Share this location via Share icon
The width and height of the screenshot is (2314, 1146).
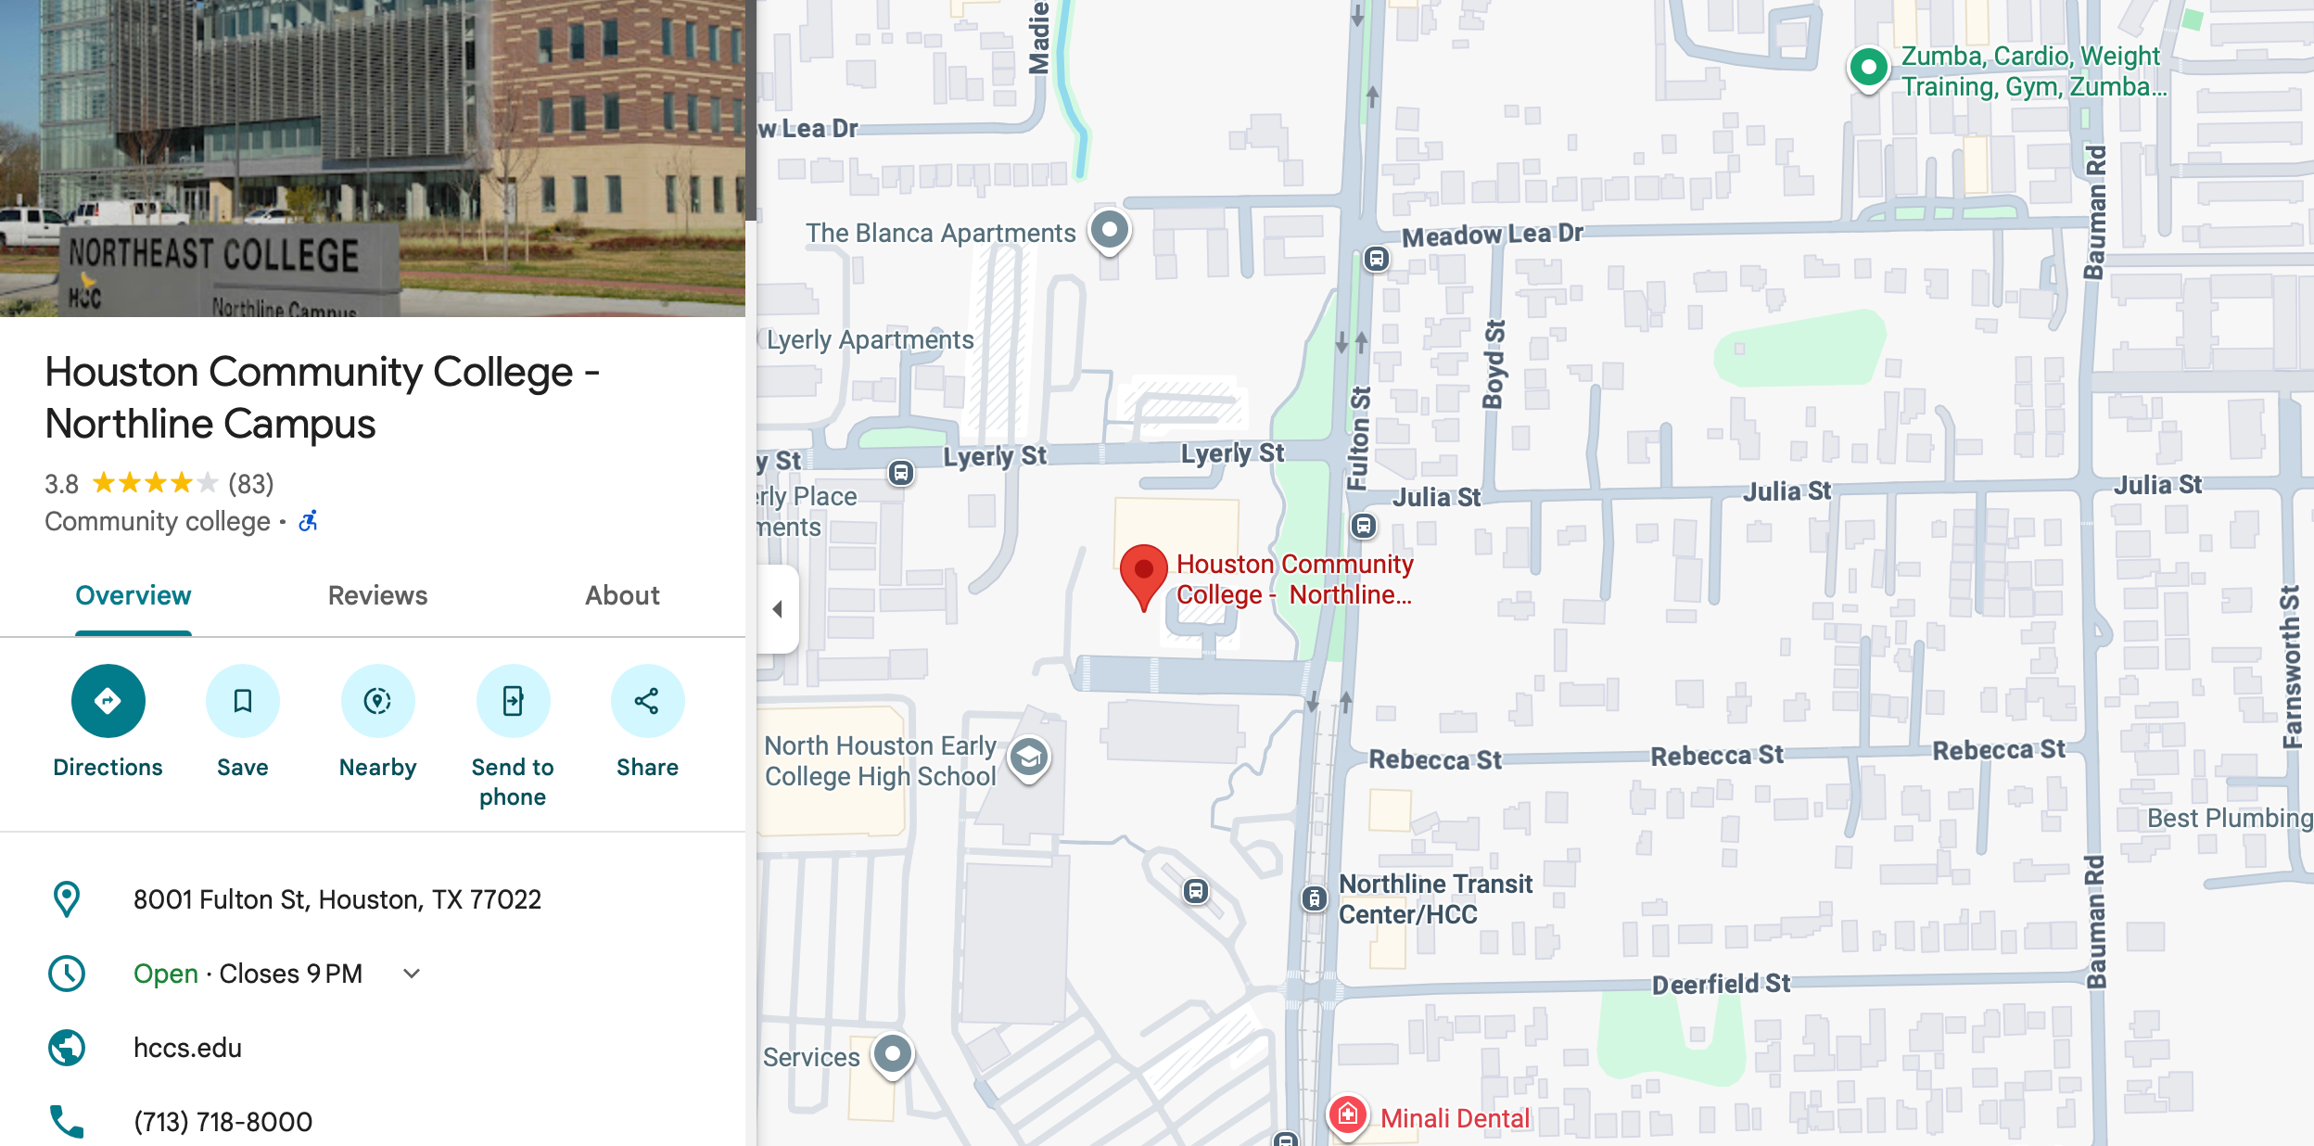coord(647,701)
